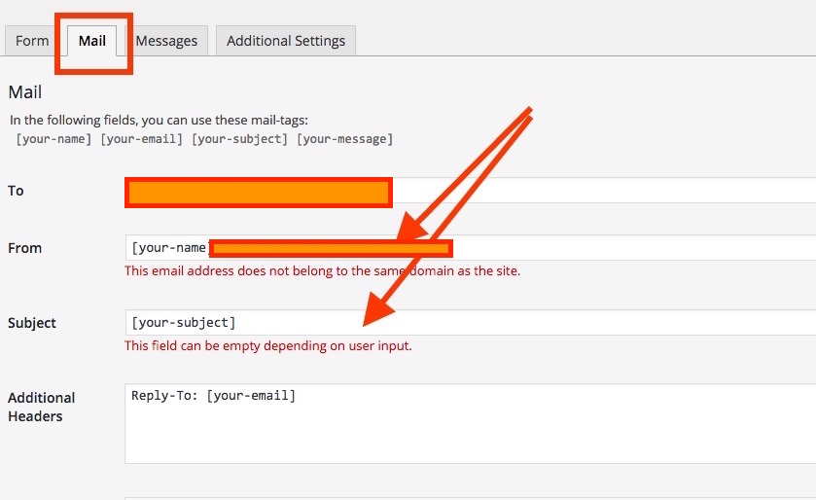The height and width of the screenshot is (500, 816).
Task: Open the Messages tab
Action: pos(166,41)
